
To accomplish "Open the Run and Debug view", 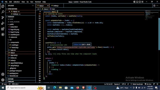I will click(3, 23).
